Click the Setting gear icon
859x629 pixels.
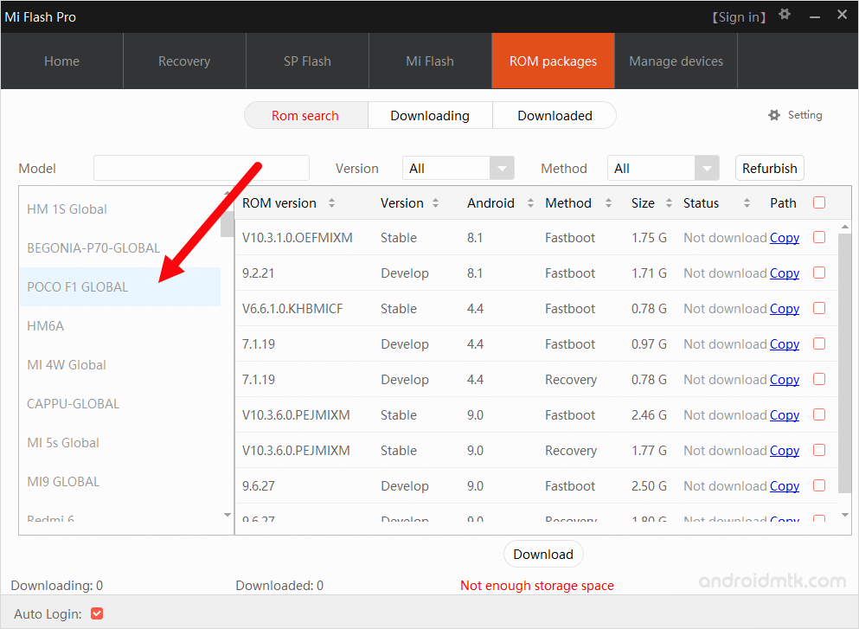click(774, 115)
